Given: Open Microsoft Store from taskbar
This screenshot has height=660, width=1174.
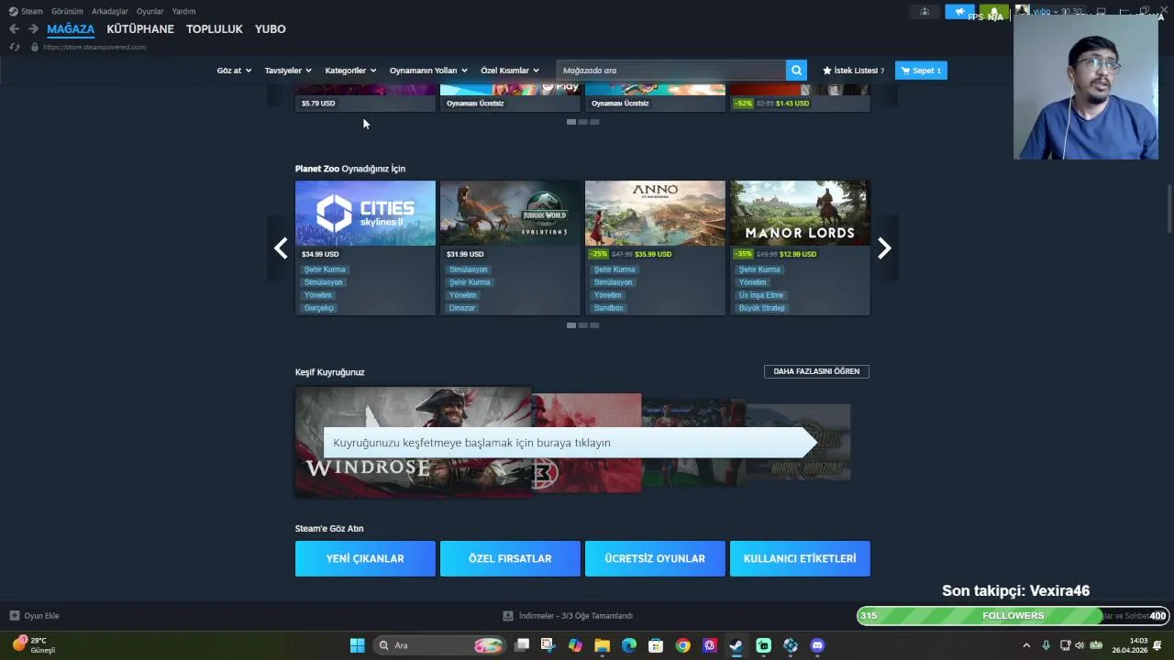Looking at the screenshot, I should (x=656, y=645).
